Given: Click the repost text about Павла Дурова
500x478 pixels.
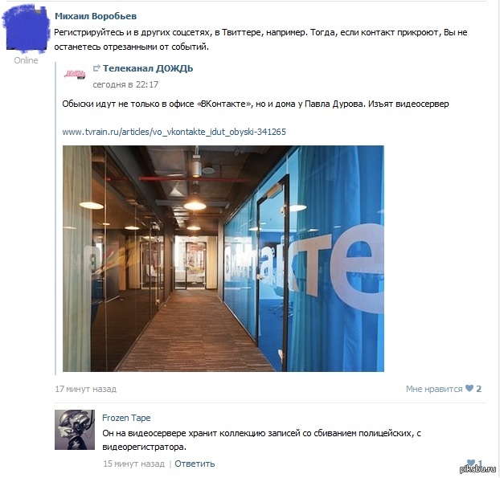Looking at the screenshot, I should 256,104.
